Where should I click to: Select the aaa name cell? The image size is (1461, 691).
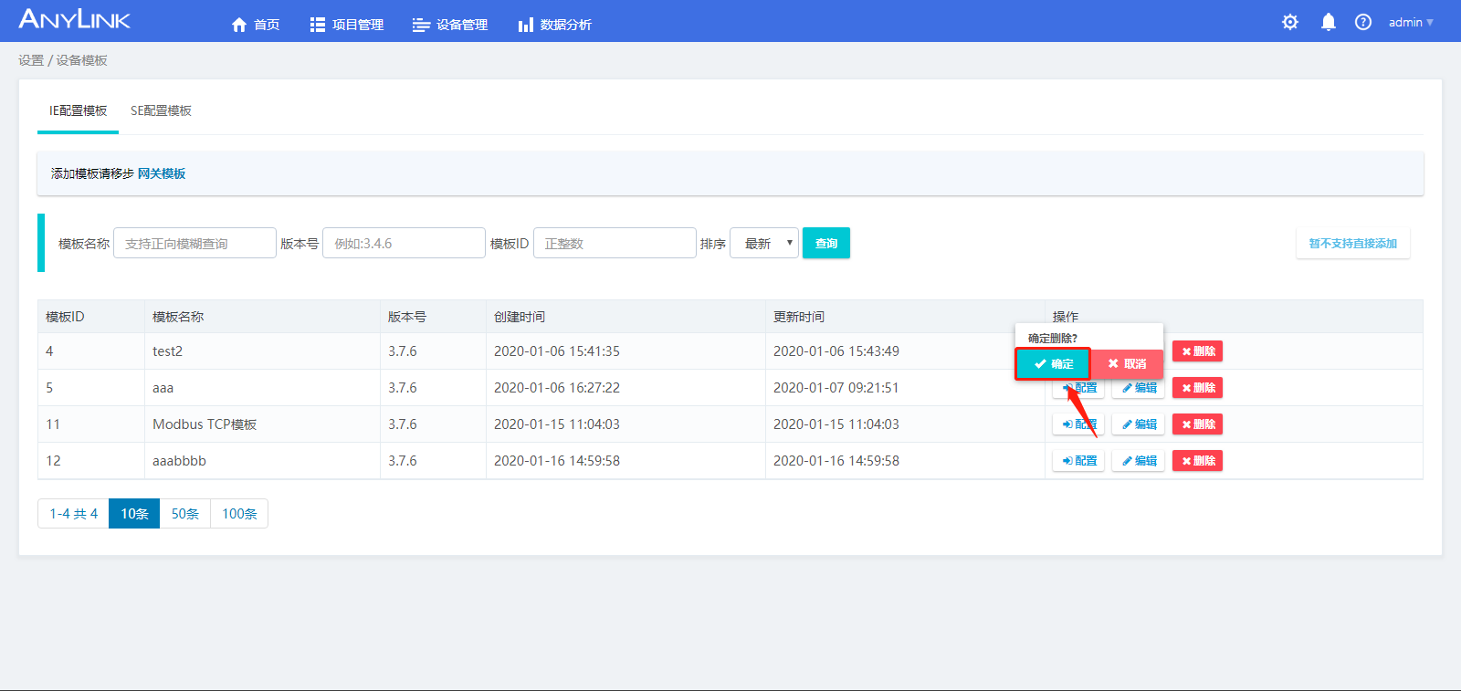pyautogui.click(x=262, y=388)
